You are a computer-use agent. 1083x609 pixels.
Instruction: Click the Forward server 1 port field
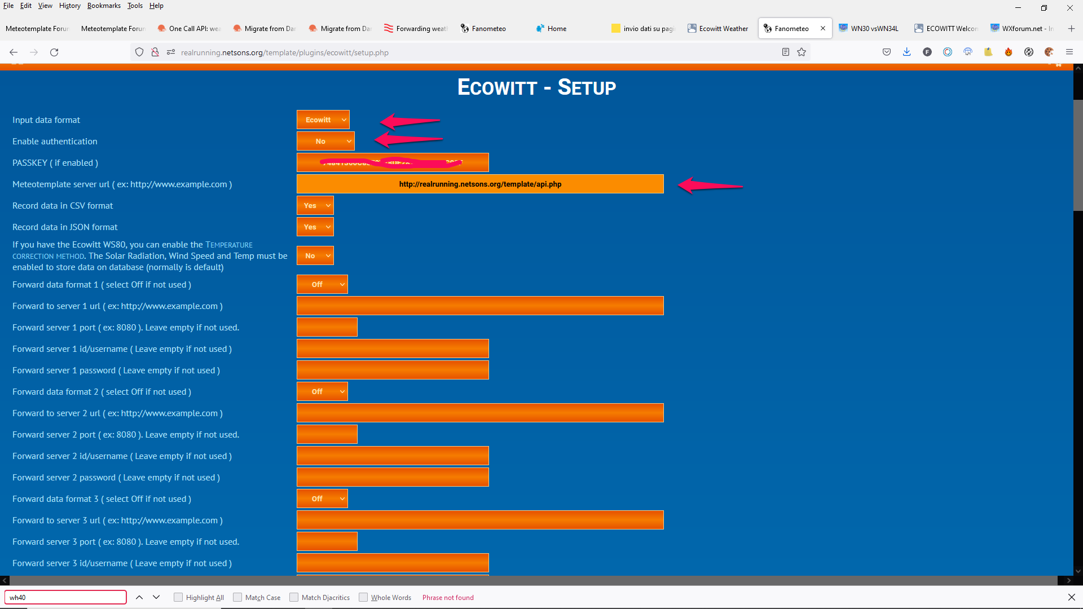[x=327, y=327]
